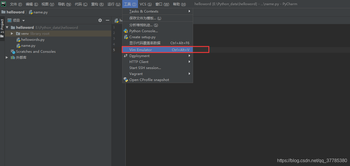Click the venv folder icon
This screenshot has width=350, height=166.
click(18, 34)
